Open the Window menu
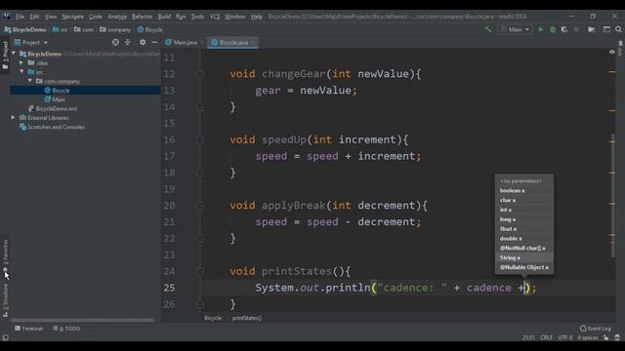Viewport: 625px width, 351px height. point(235,17)
